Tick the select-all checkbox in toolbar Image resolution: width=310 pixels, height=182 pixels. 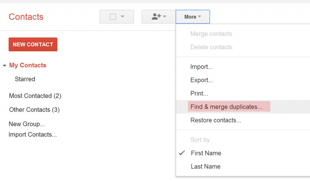(x=113, y=17)
